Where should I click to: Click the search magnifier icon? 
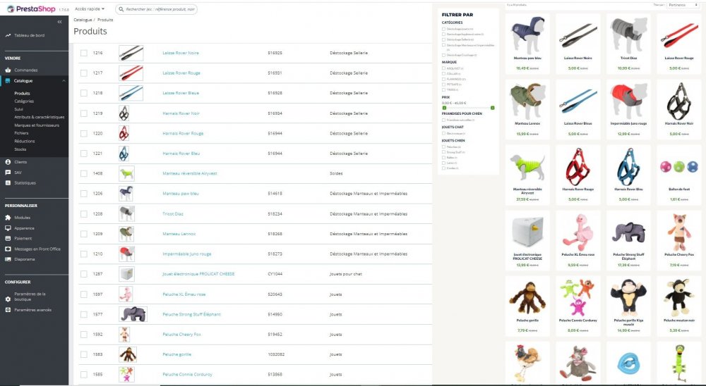pyautogui.click(x=121, y=9)
